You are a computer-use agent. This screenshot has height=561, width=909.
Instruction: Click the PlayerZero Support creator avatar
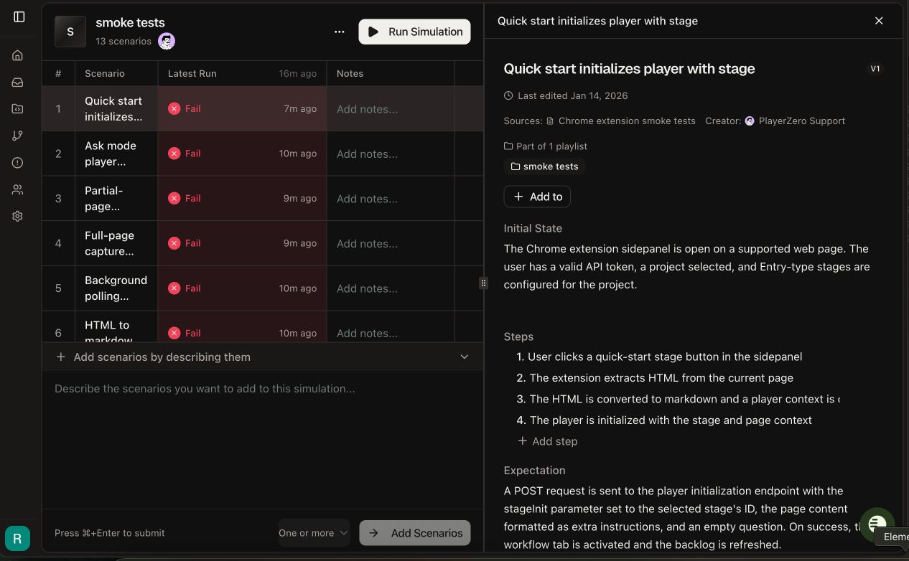click(749, 121)
